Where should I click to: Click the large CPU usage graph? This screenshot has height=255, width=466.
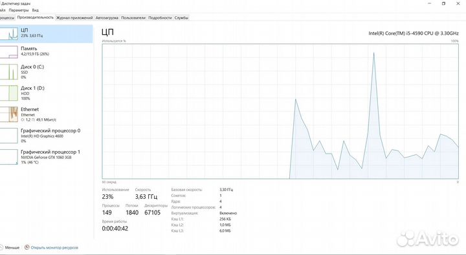(x=280, y=111)
